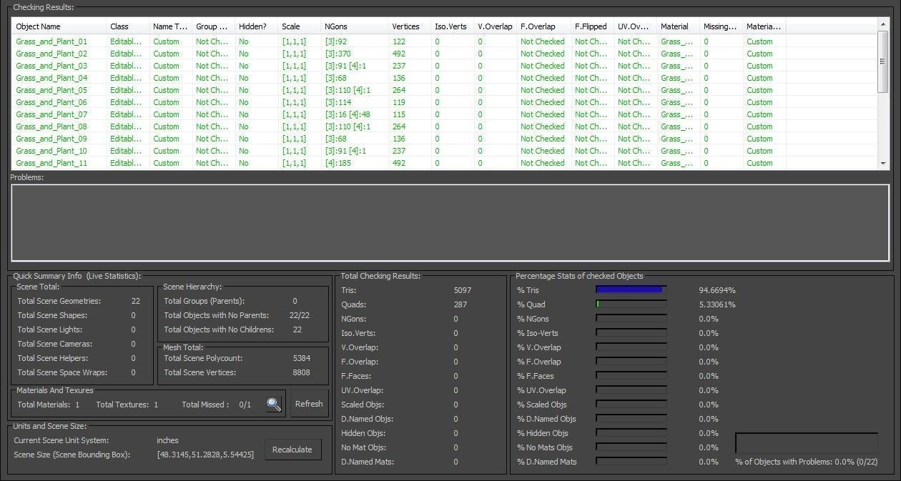Screen dimensions: 901x481
Task: Click the magnifier icon next to Total Missed
Action: [274, 405]
